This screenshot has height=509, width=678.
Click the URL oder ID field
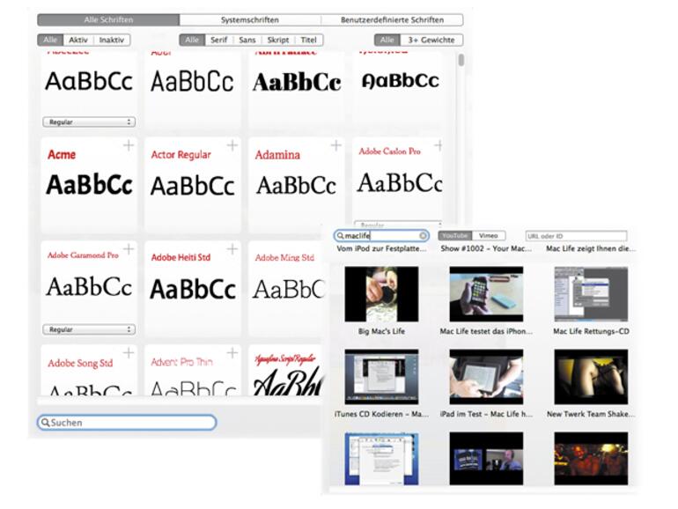pos(576,236)
